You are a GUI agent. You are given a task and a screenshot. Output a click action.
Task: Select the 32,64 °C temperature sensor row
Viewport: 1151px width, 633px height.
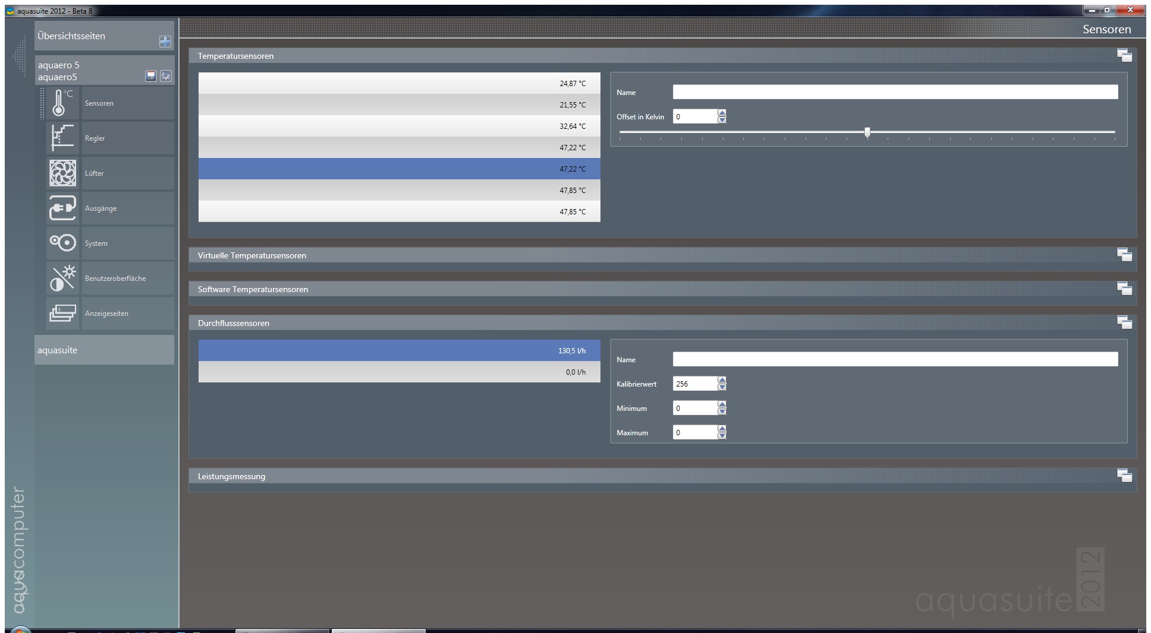(400, 126)
